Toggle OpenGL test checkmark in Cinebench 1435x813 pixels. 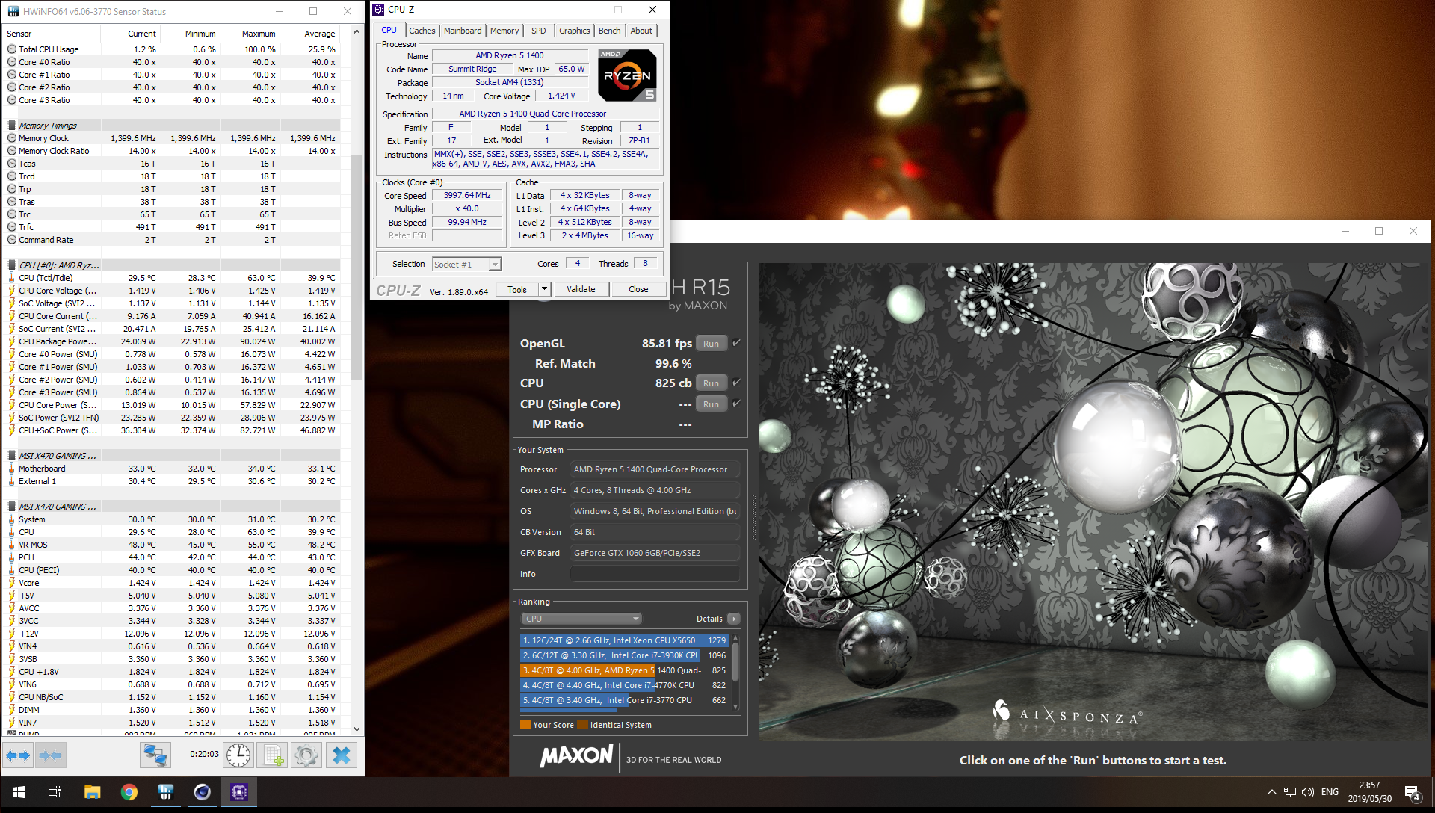736,343
